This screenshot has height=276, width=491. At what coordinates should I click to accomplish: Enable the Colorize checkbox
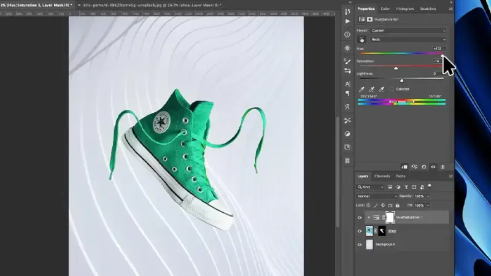392,89
